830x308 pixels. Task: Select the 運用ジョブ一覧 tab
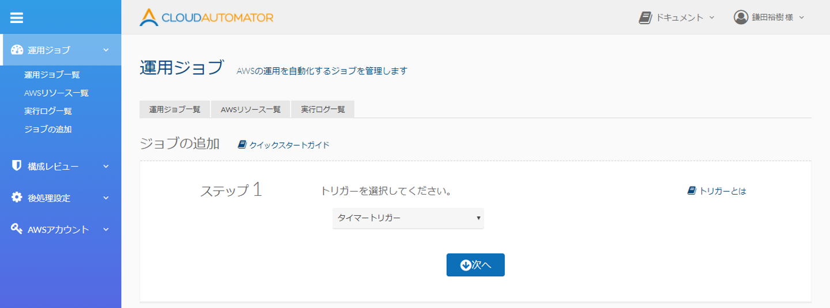[175, 109]
